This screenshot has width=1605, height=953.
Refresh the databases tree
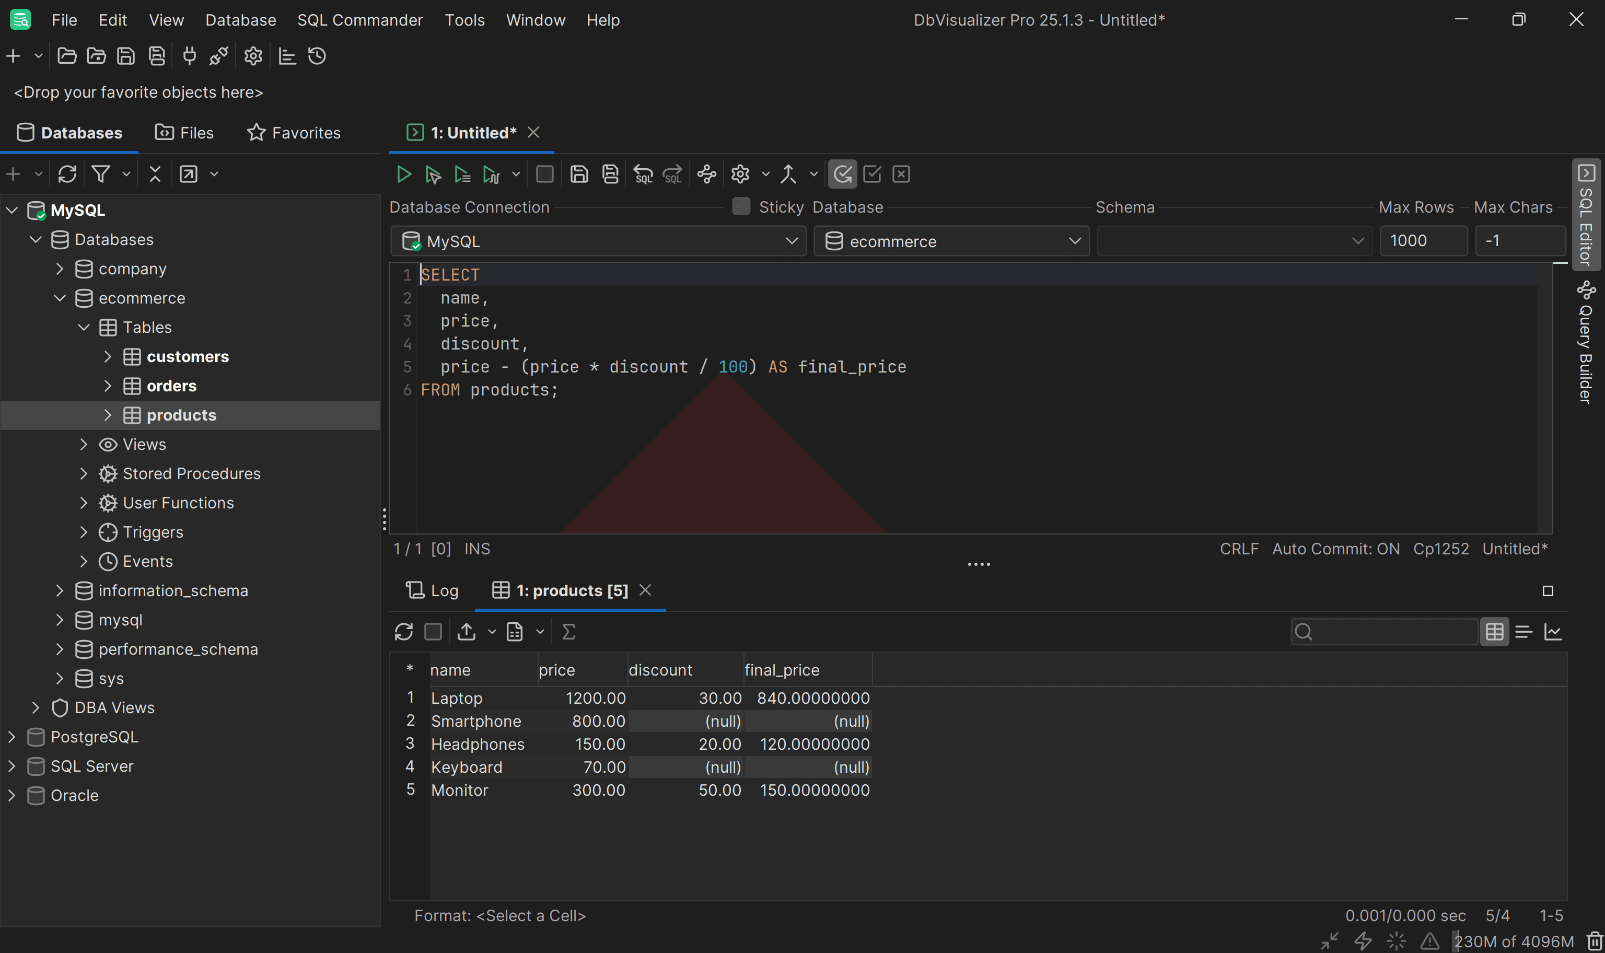(67, 174)
